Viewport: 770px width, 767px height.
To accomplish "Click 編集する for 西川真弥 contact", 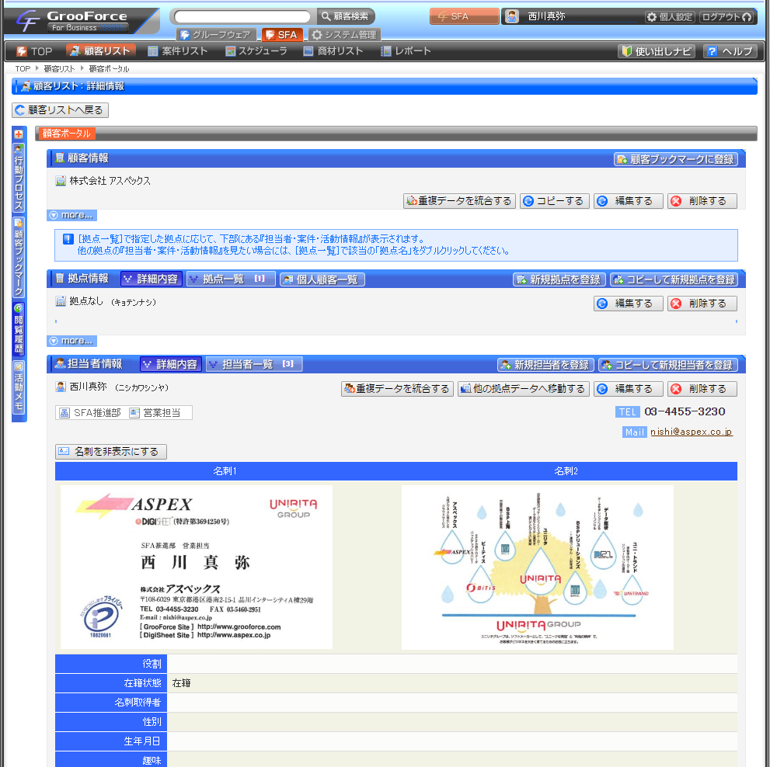I will click(x=628, y=389).
